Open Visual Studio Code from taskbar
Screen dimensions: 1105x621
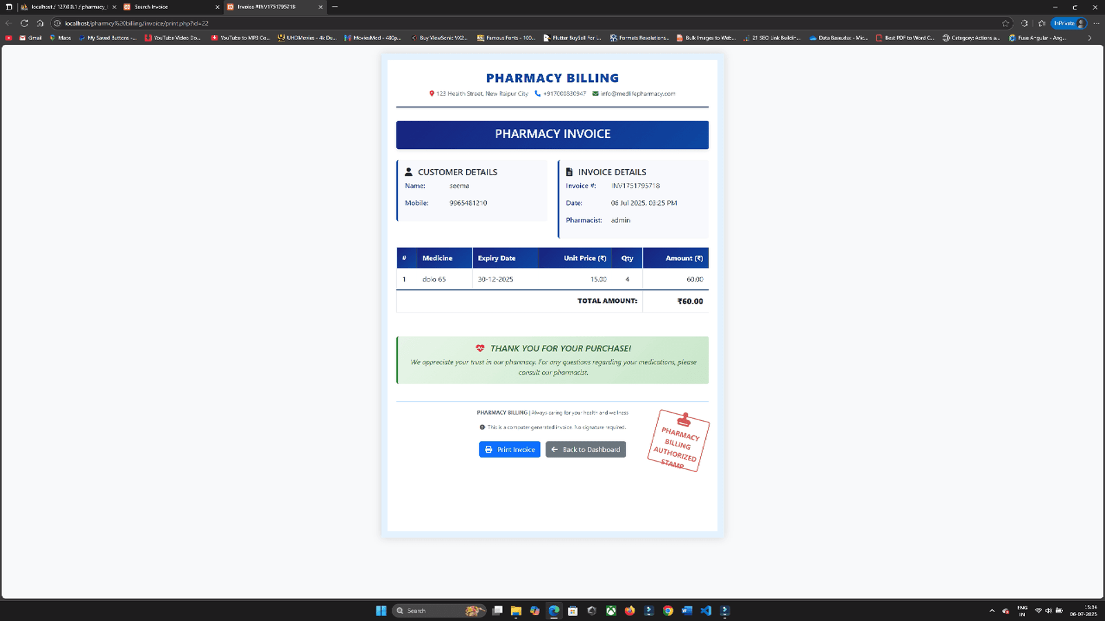tap(705, 611)
